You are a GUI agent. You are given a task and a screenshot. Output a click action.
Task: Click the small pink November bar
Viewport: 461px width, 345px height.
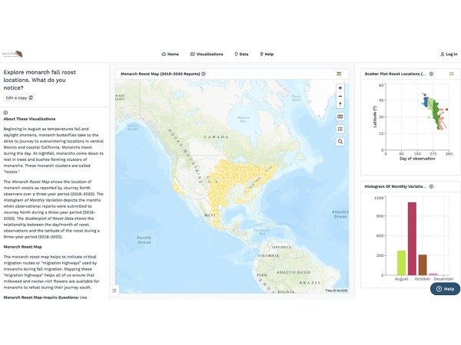(x=433, y=274)
